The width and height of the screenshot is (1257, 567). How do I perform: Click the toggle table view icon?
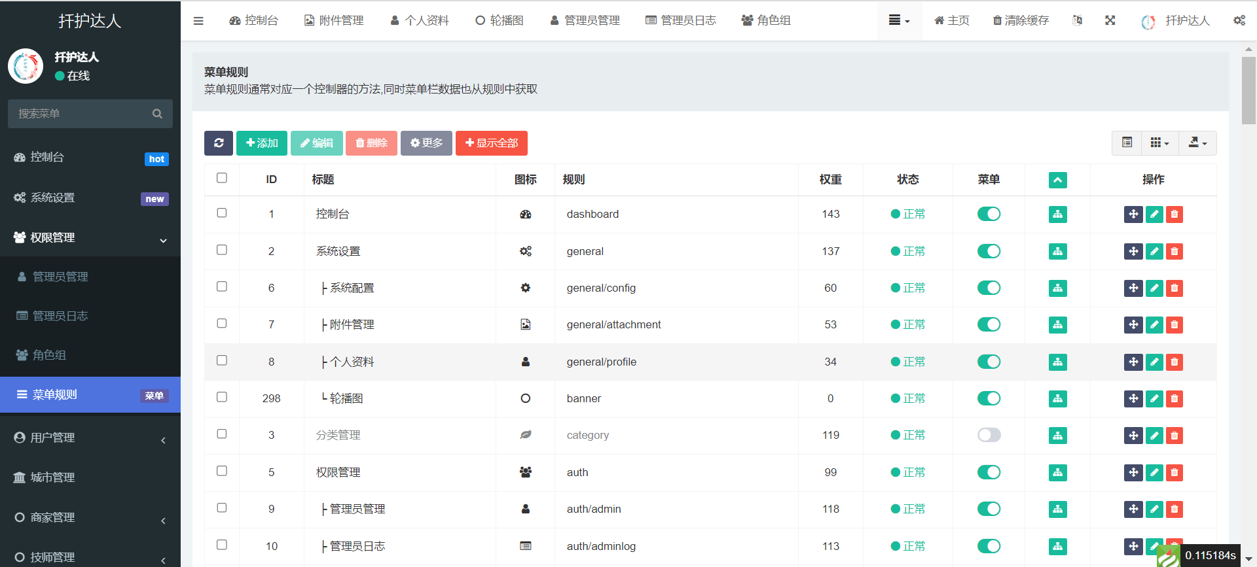point(1127,143)
